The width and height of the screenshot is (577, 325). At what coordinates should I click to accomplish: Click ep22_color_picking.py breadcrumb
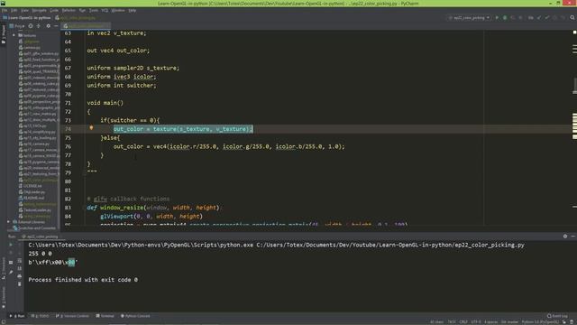point(76,18)
